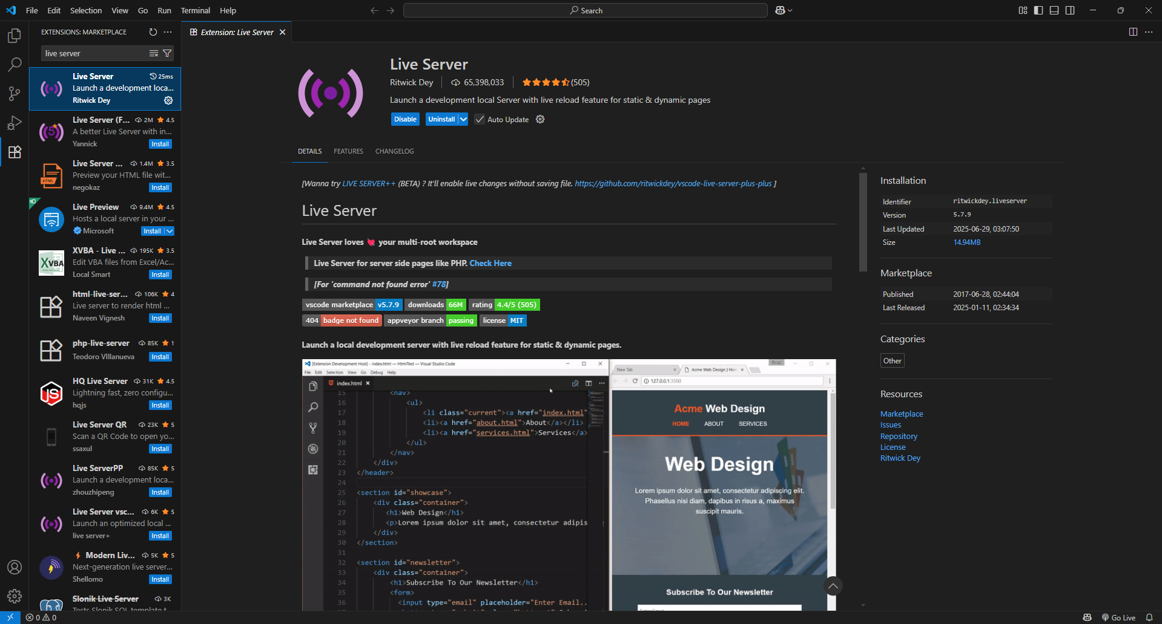The image size is (1162, 624).
Task: Switch to the FEATURES tab
Action: (x=348, y=151)
